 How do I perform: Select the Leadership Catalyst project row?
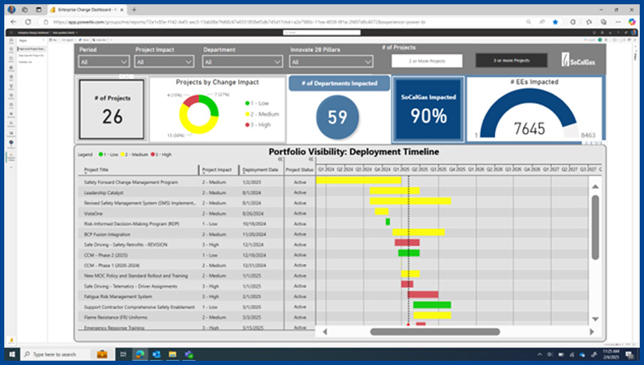click(197, 192)
